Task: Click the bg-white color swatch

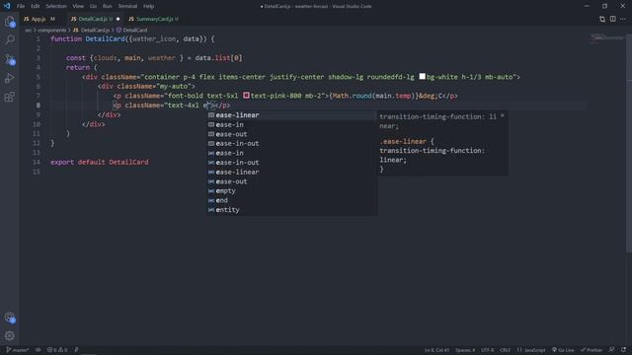Action: [x=422, y=77]
